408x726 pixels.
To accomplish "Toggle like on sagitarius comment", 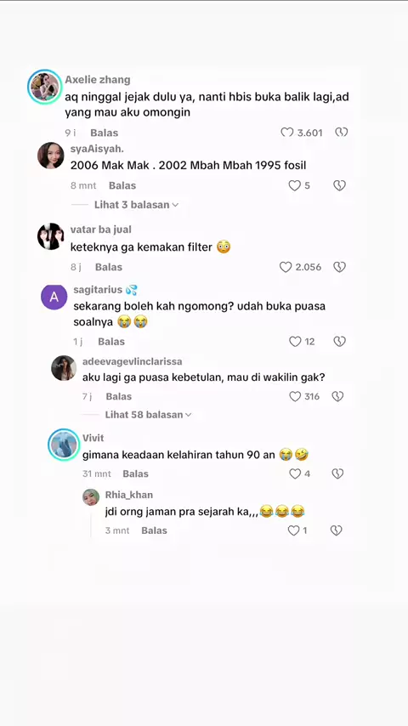I will point(295,342).
